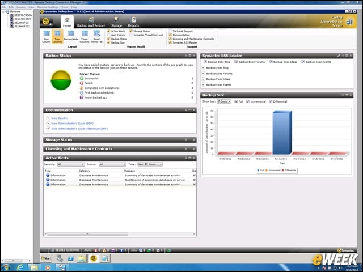Click the Message column header in Active Alerts
The width and height of the screenshot is (363, 272).
pos(130,171)
